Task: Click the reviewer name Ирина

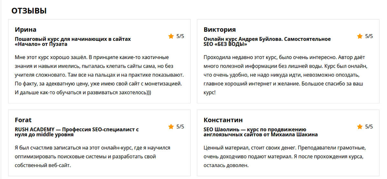Action: (x=25, y=30)
